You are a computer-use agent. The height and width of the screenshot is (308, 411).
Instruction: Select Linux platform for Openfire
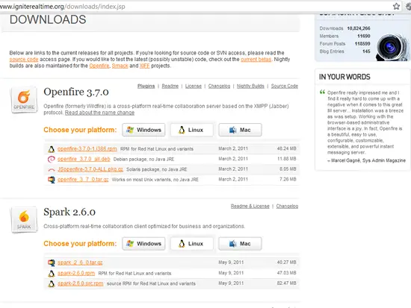(191, 130)
